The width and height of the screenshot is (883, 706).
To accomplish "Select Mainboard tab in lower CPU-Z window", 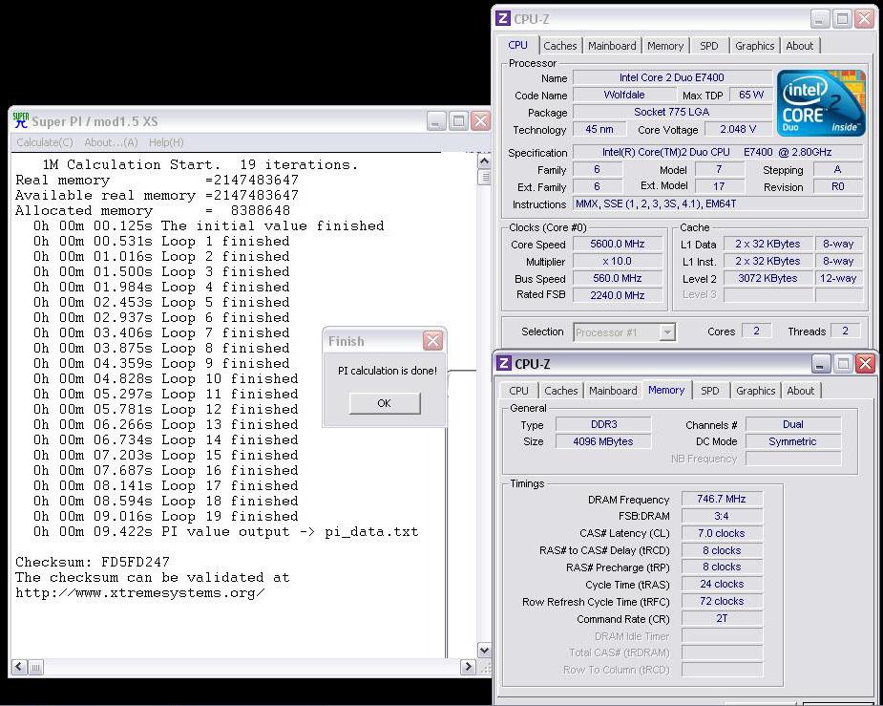I will pyautogui.click(x=613, y=391).
